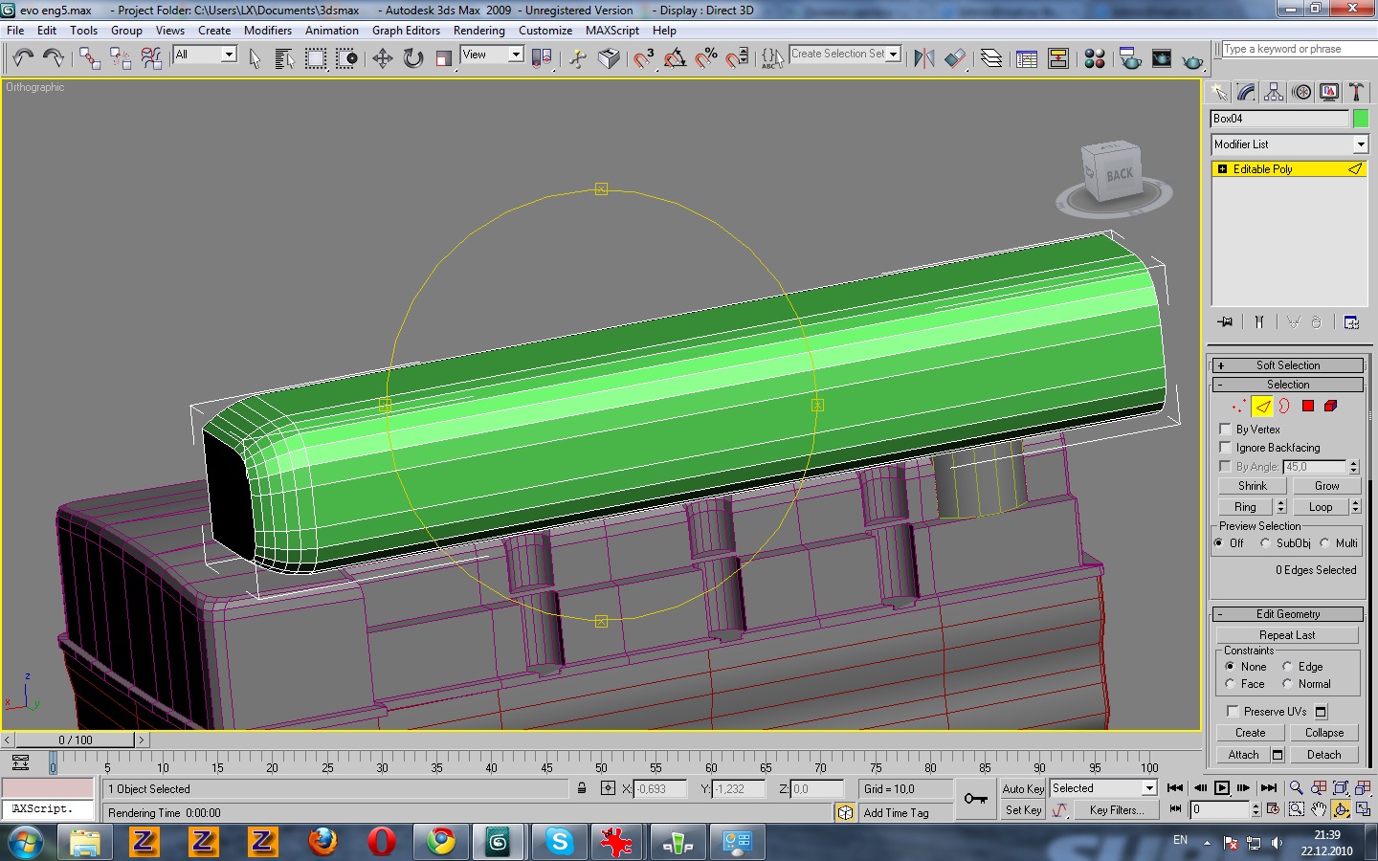Screen dimensions: 1378x861
Task: Click the Select and Rotate tool
Action: tap(413, 59)
